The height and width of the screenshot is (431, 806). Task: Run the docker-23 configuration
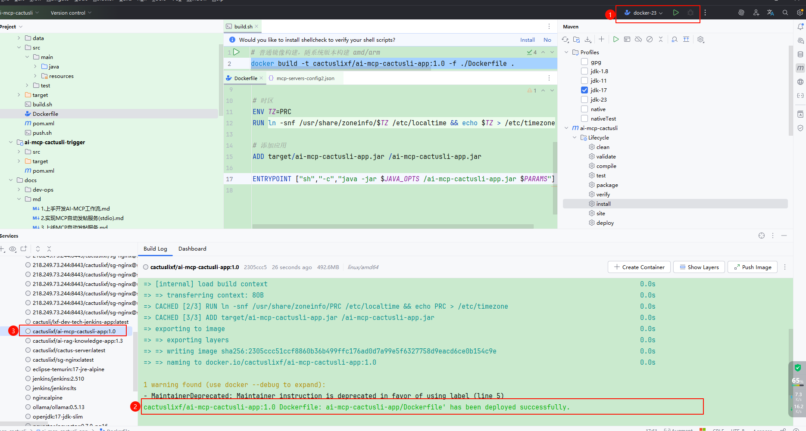tap(676, 12)
